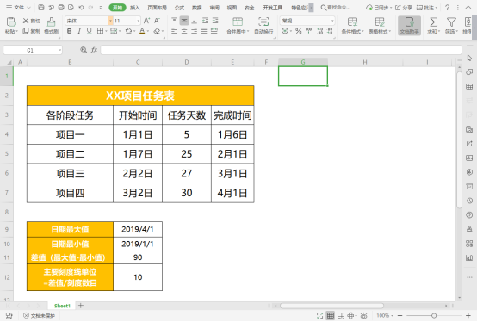Screen dimensions: 477x322
Task: Open the font name dropdown
Action: (x=110, y=21)
